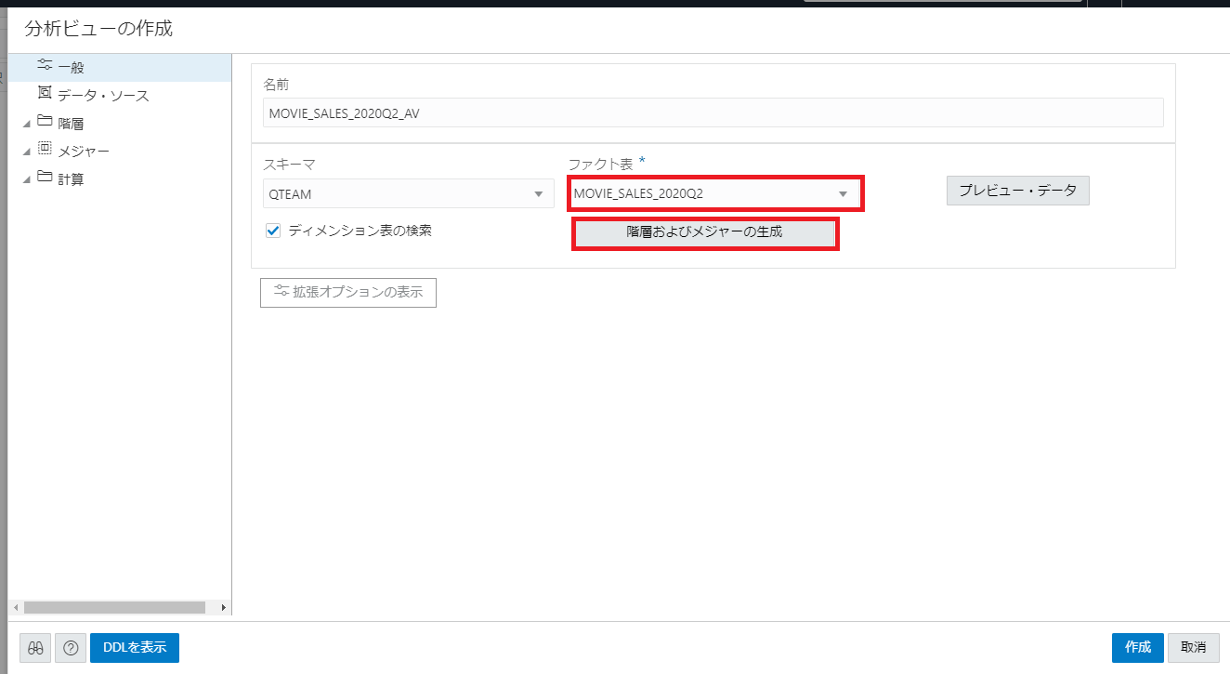The image size is (1230, 674).
Task: Toggle the ディメンション表の検索 checkbox
Action: 273,231
